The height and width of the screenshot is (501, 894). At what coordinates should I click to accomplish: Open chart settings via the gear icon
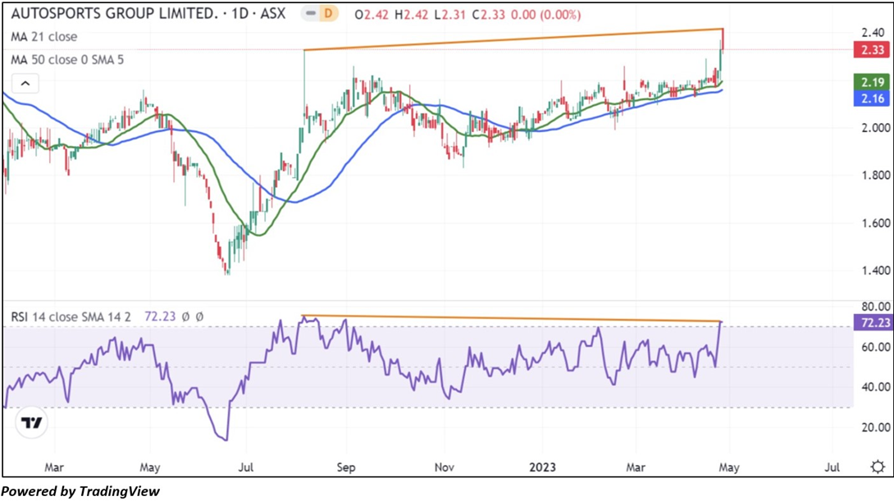tap(878, 467)
